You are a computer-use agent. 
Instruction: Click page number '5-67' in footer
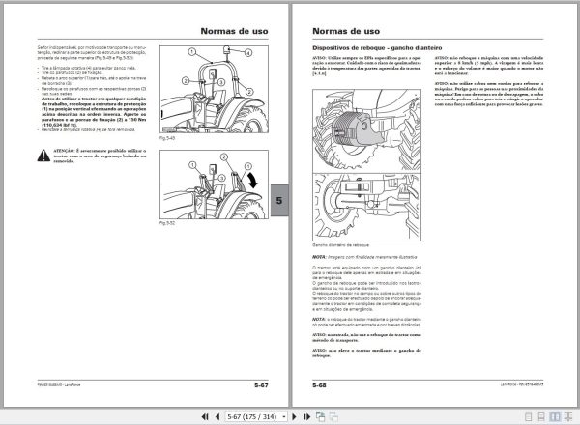[261, 385]
